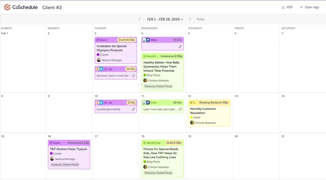Select the Feb 1 date label
The image size is (326, 180).
[x=5, y=33]
